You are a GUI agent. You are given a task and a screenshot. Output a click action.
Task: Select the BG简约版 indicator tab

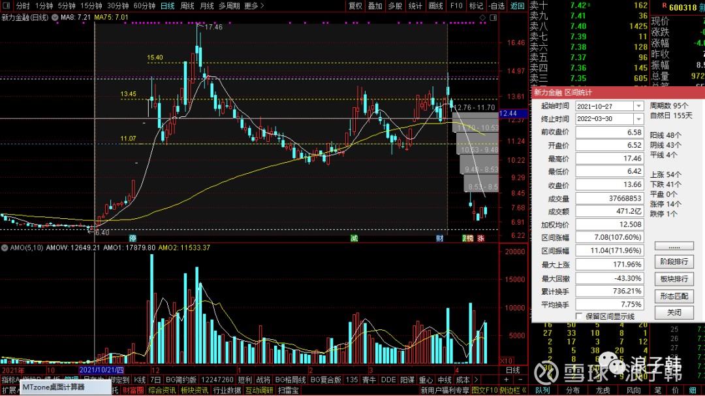181,380
